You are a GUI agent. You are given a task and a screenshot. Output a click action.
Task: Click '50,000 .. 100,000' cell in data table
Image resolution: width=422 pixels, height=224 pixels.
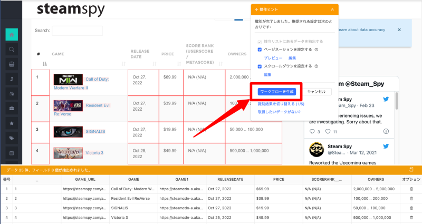(376, 208)
